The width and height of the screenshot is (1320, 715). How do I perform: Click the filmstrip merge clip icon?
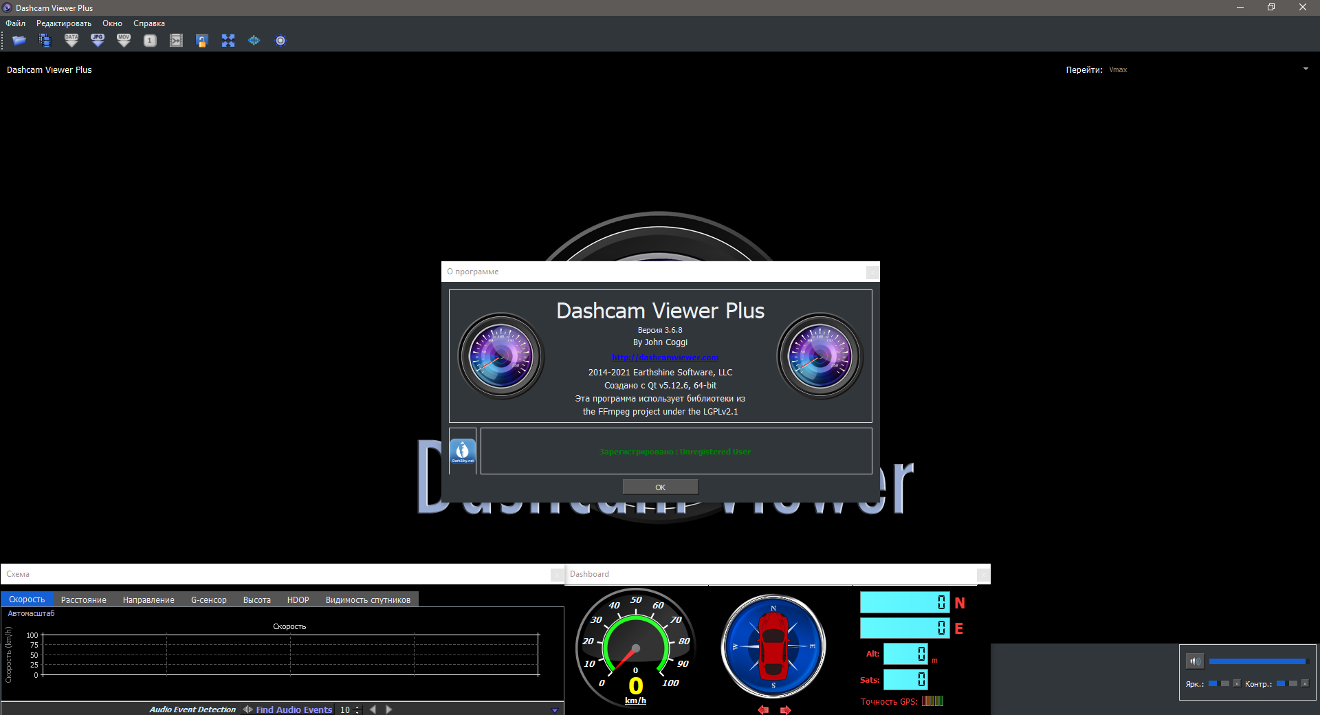point(176,41)
